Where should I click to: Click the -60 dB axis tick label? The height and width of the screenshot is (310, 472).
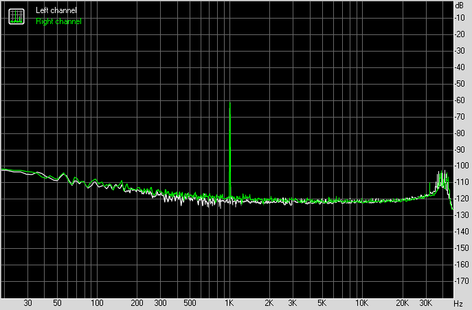pos(460,100)
